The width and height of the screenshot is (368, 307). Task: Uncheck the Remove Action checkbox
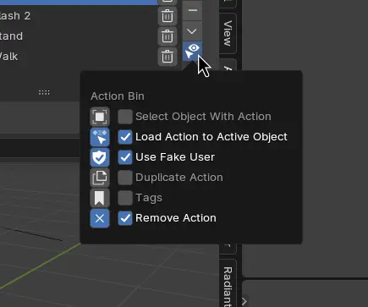[125, 218]
